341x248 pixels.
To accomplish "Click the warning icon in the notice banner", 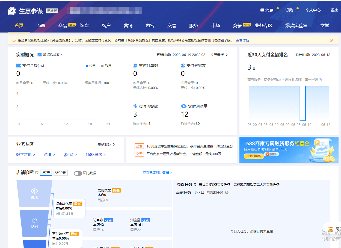I will [14, 40].
